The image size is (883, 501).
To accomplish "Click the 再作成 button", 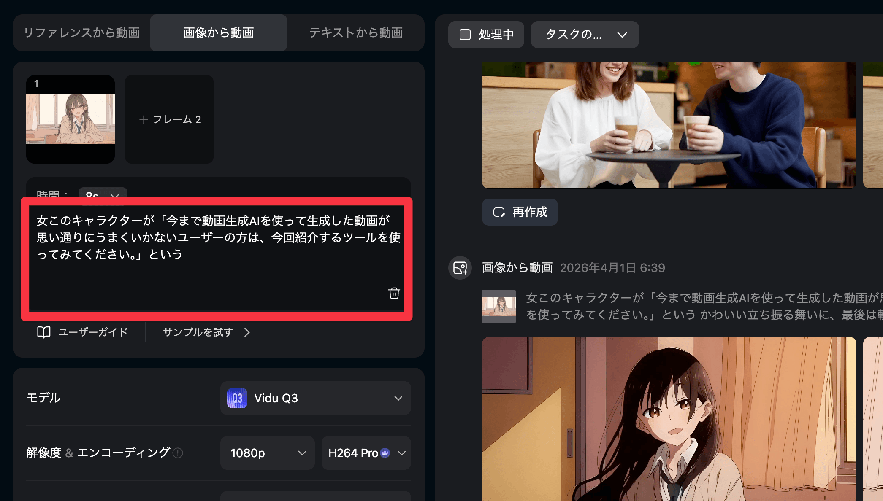I will 520,212.
